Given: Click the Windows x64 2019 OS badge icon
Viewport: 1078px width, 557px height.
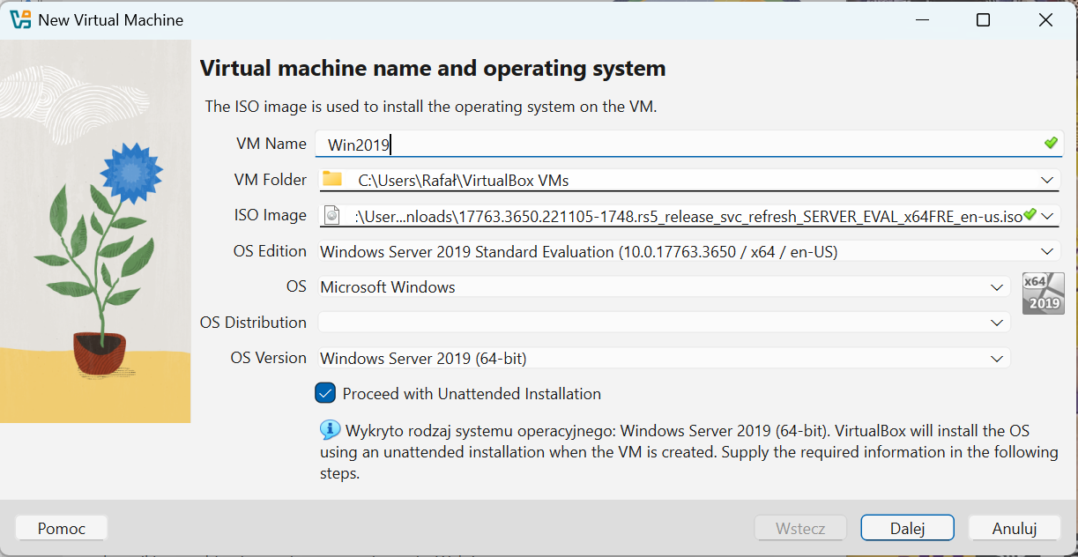Looking at the screenshot, I should tap(1044, 293).
